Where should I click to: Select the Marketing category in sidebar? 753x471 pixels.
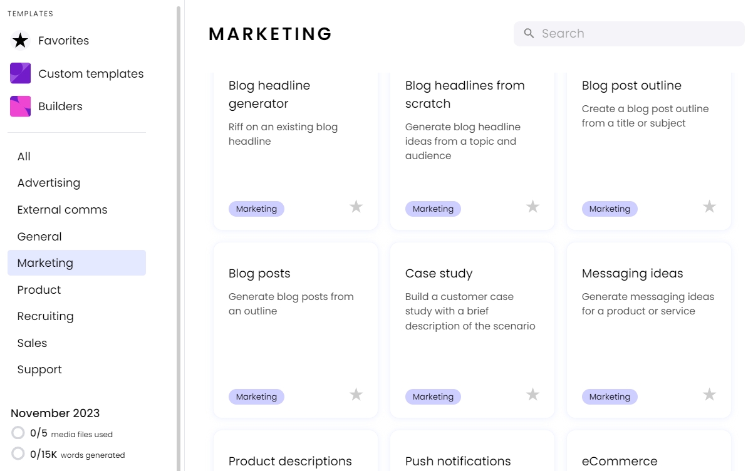tap(76, 263)
